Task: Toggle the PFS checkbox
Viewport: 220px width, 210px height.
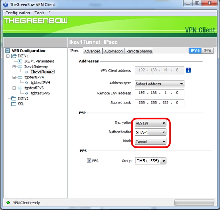Action: pos(89,160)
